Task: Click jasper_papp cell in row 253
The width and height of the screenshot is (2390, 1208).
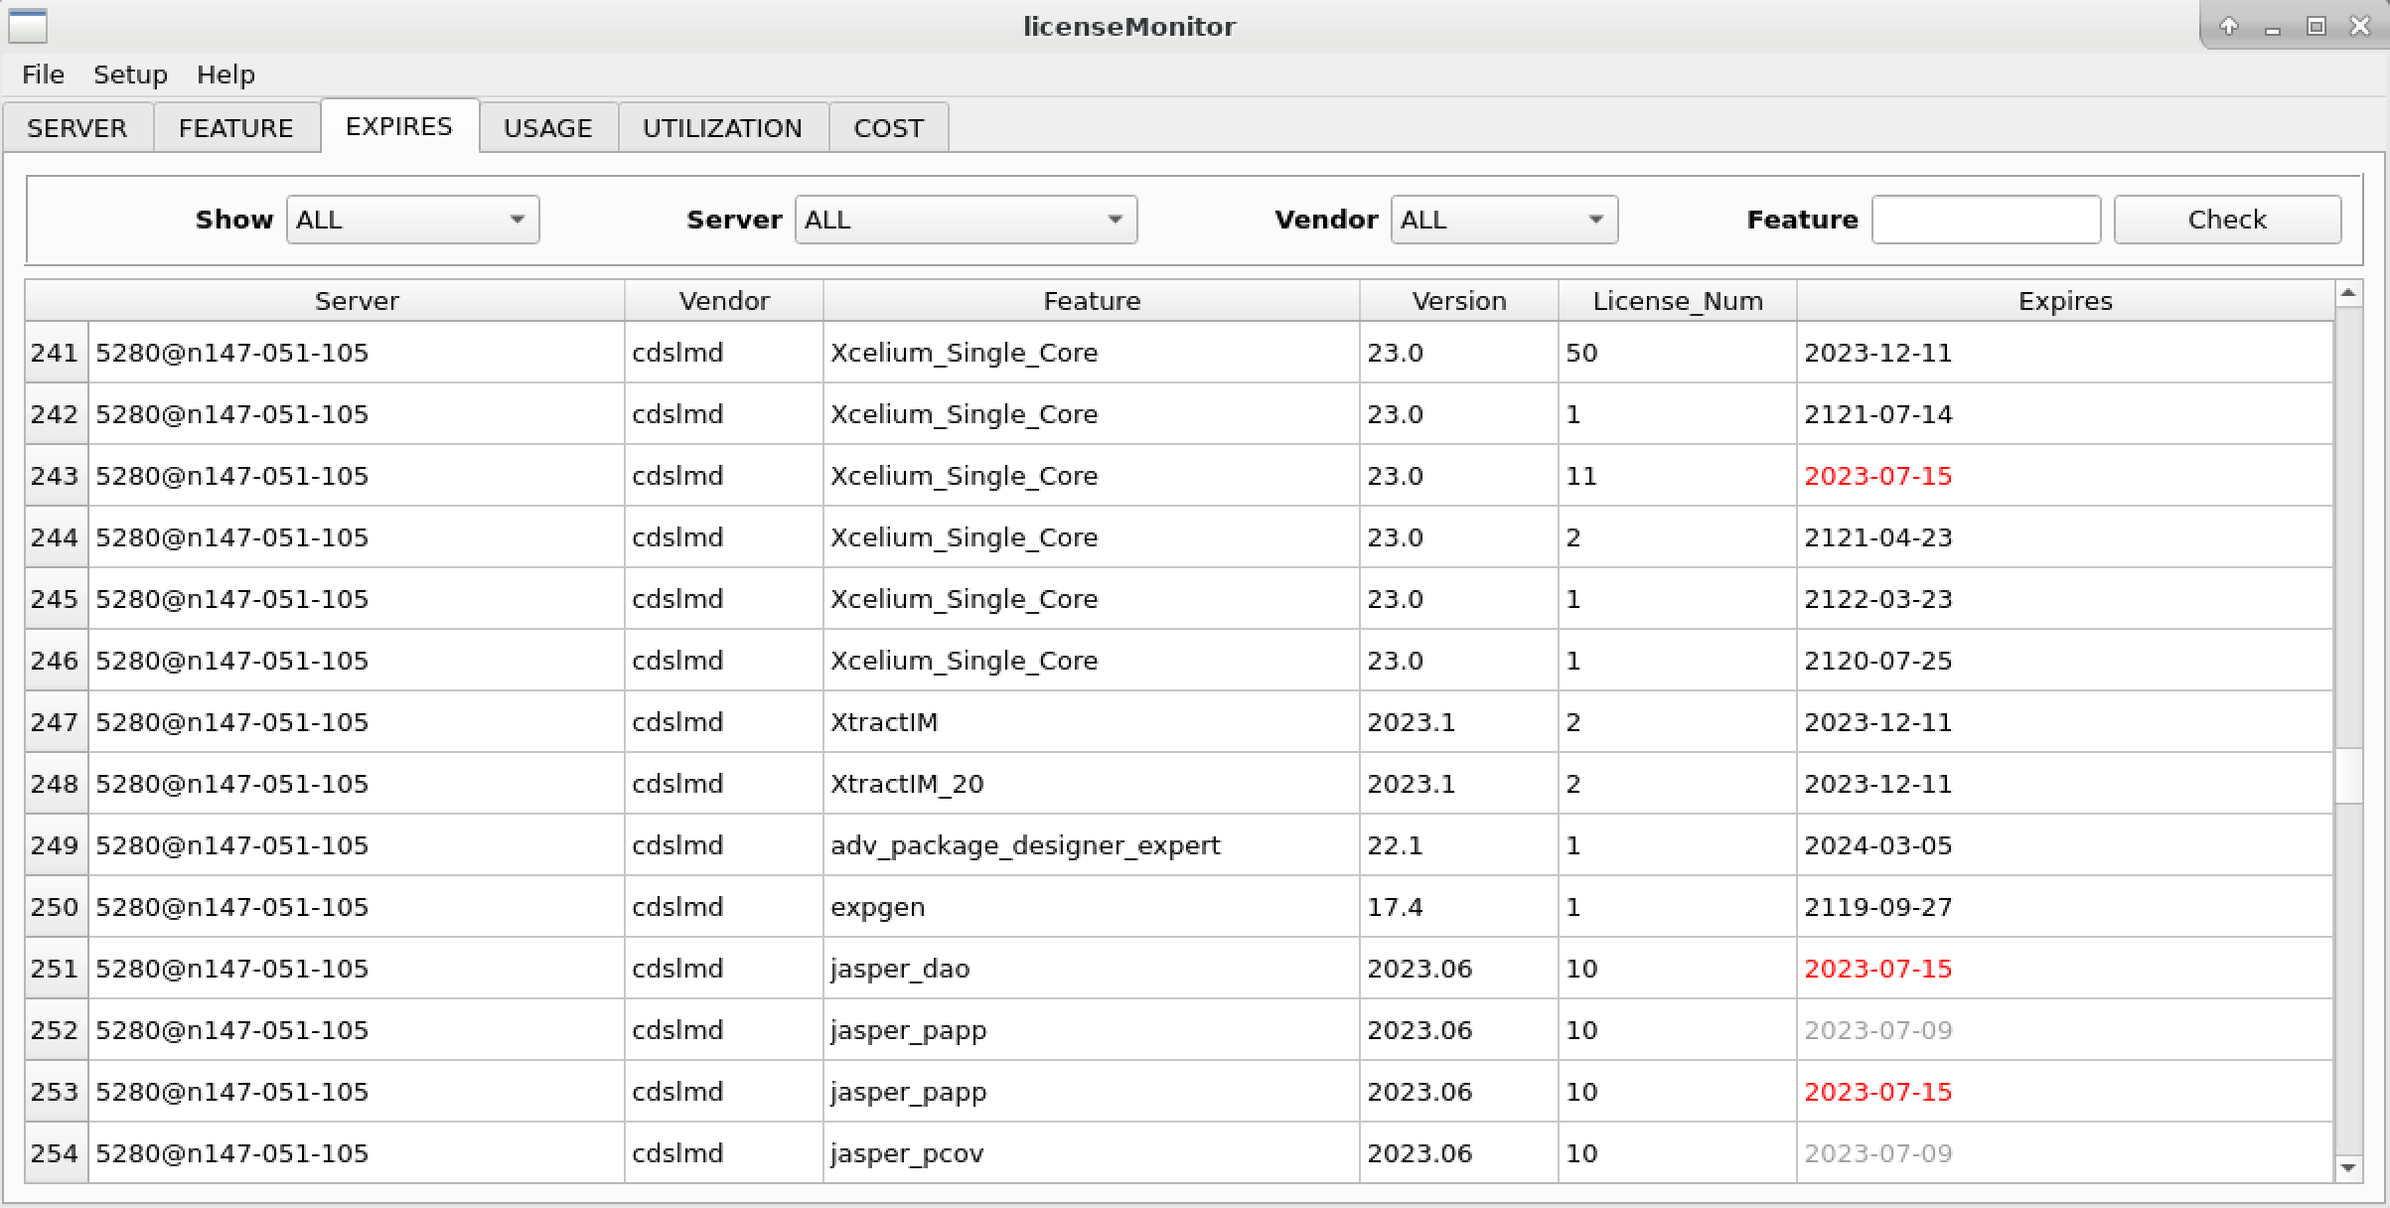Action: 1092,1092
